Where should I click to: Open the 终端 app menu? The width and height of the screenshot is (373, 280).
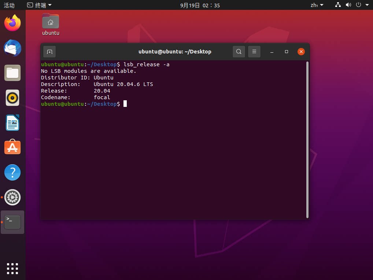pyautogui.click(x=39, y=5)
